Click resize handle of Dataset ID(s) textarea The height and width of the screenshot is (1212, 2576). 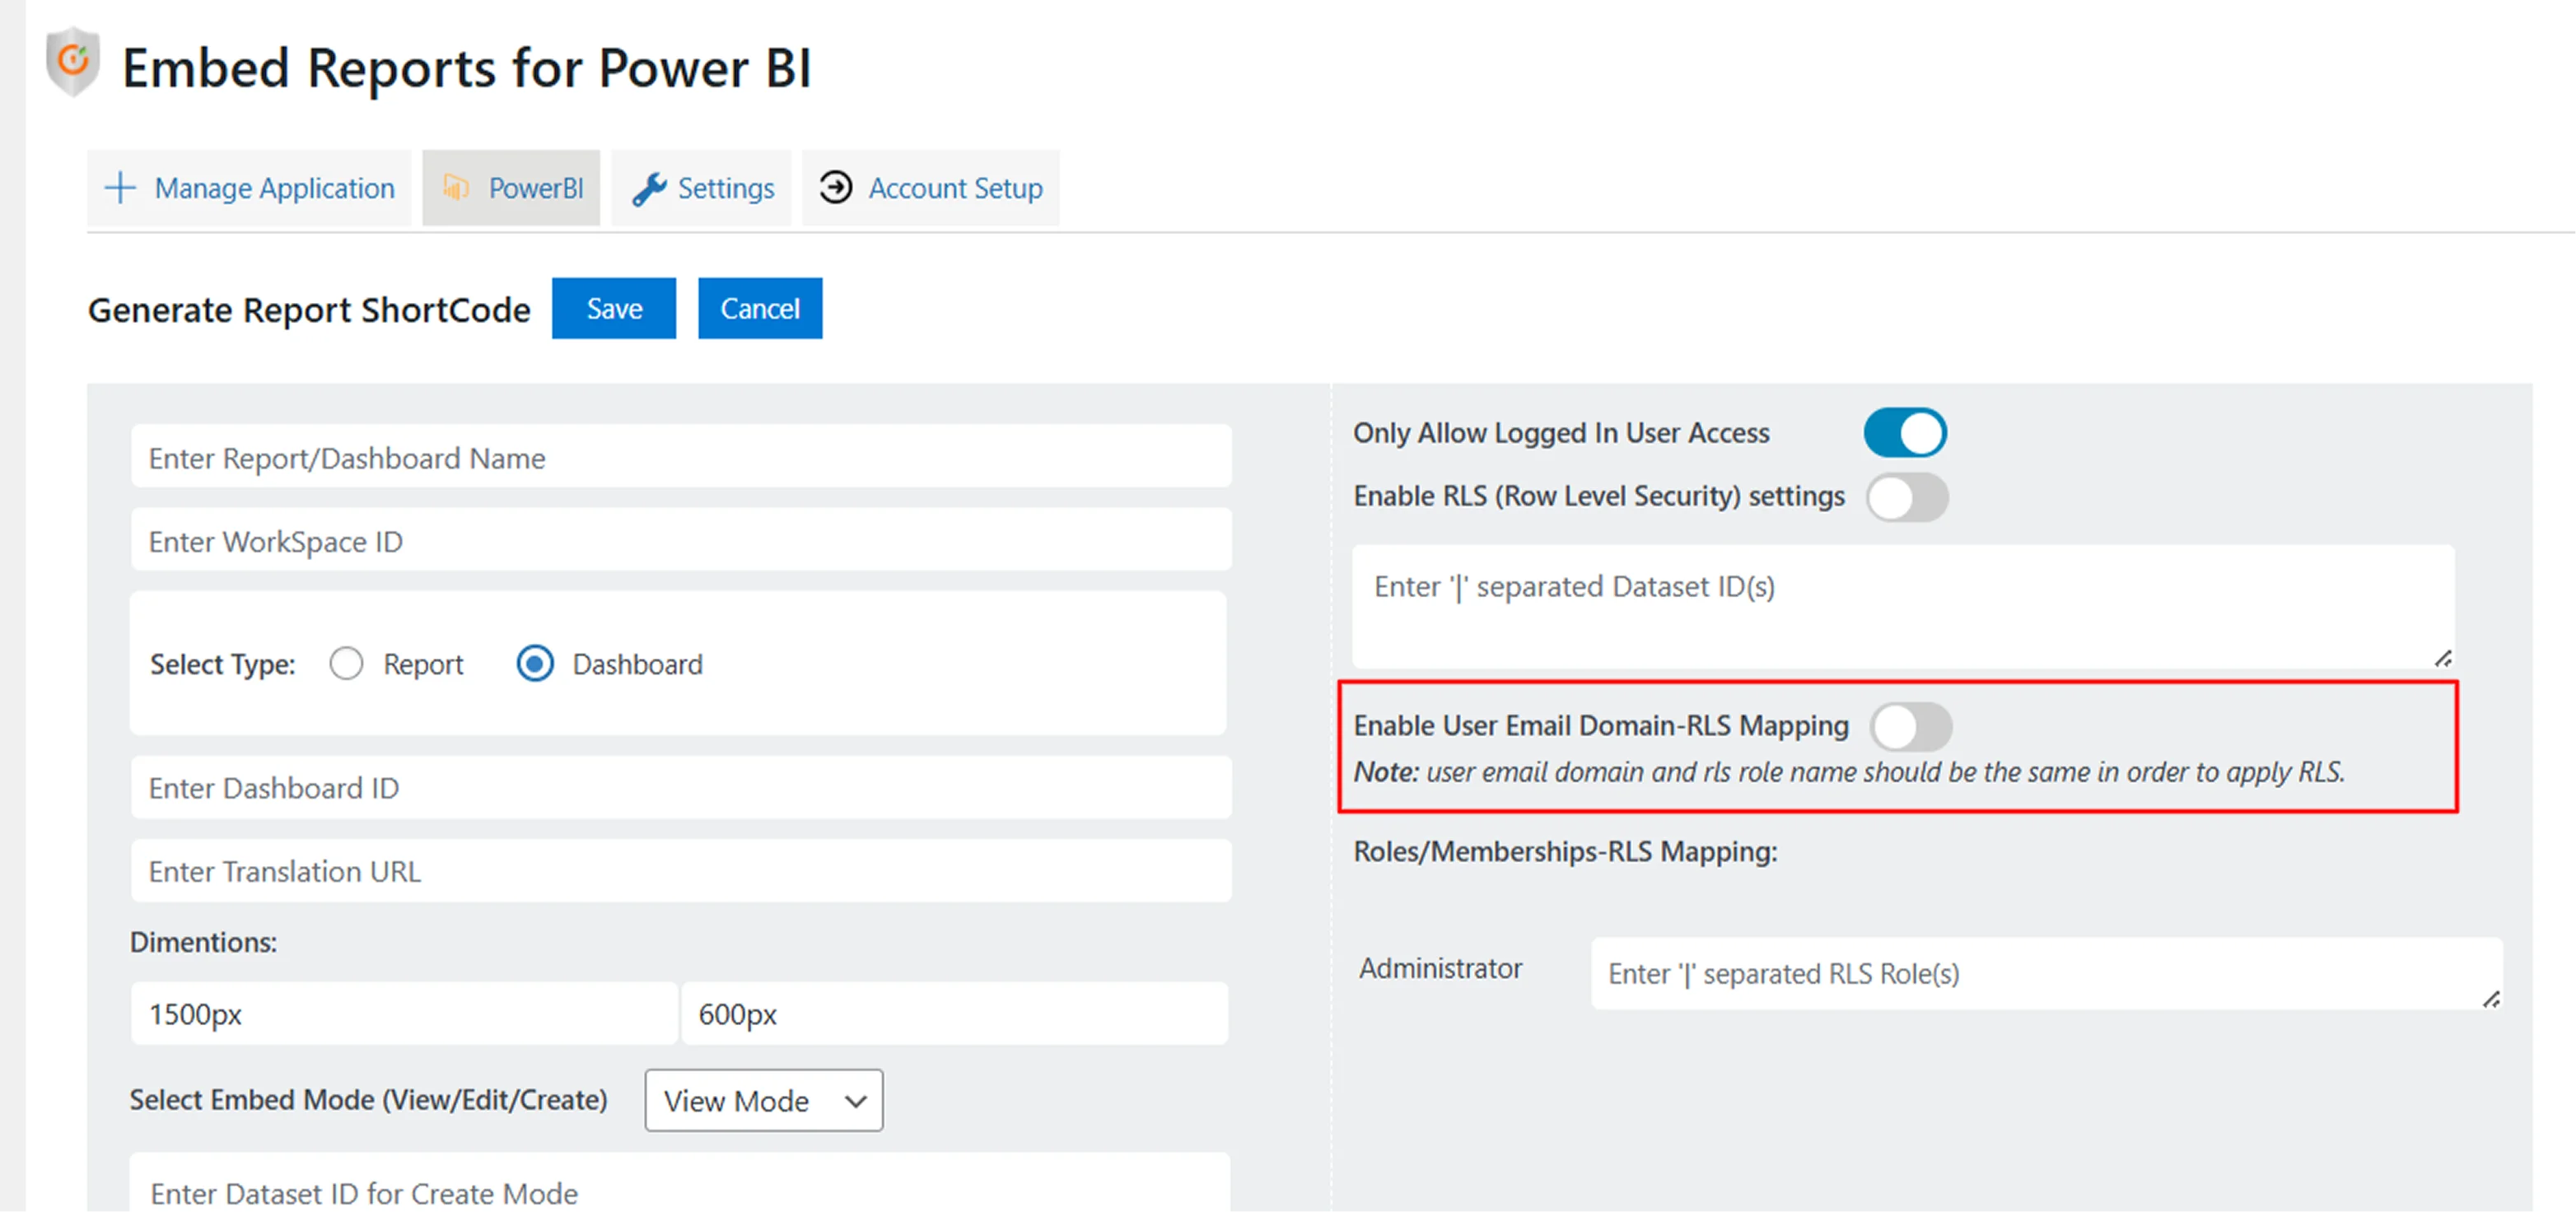pyautogui.click(x=2443, y=658)
